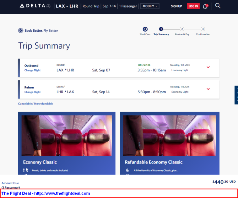Image resolution: width=238 pixels, height=198 pixels.
Task: Click the seat icon under Refundable Economy Classic
Action: (x=128, y=170)
